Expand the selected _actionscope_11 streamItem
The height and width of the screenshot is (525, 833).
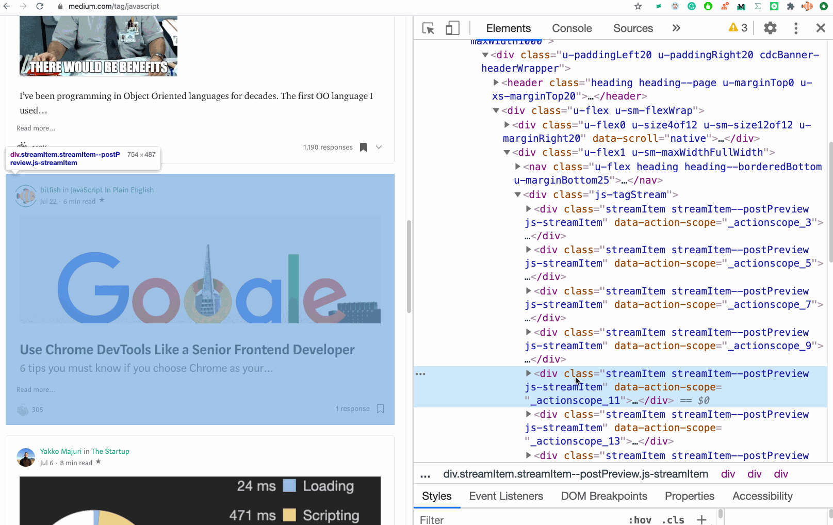[x=529, y=373]
